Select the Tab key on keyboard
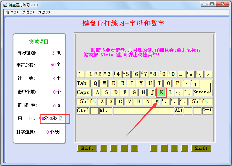Image resolution: width=232 pixels, height=166 pixels. [83, 84]
